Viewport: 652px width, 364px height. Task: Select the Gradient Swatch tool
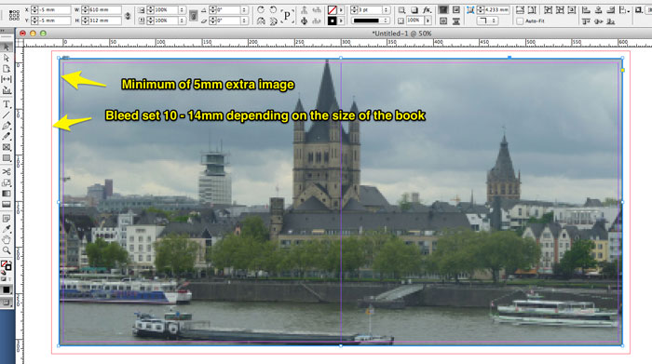pos(7,194)
